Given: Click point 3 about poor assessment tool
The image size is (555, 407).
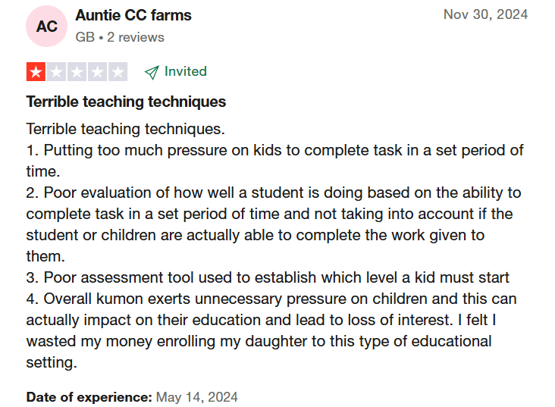Looking at the screenshot, I should pyautogui.click(x=268, y=277).
